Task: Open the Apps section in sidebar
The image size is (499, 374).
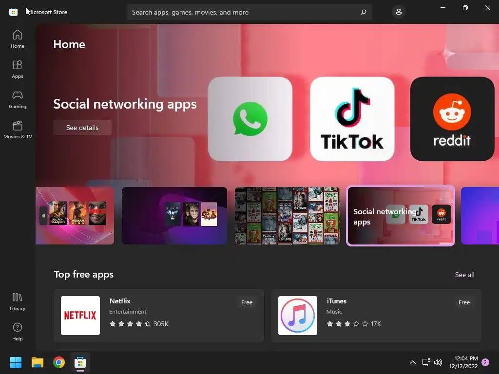Action: coord(18,69)
